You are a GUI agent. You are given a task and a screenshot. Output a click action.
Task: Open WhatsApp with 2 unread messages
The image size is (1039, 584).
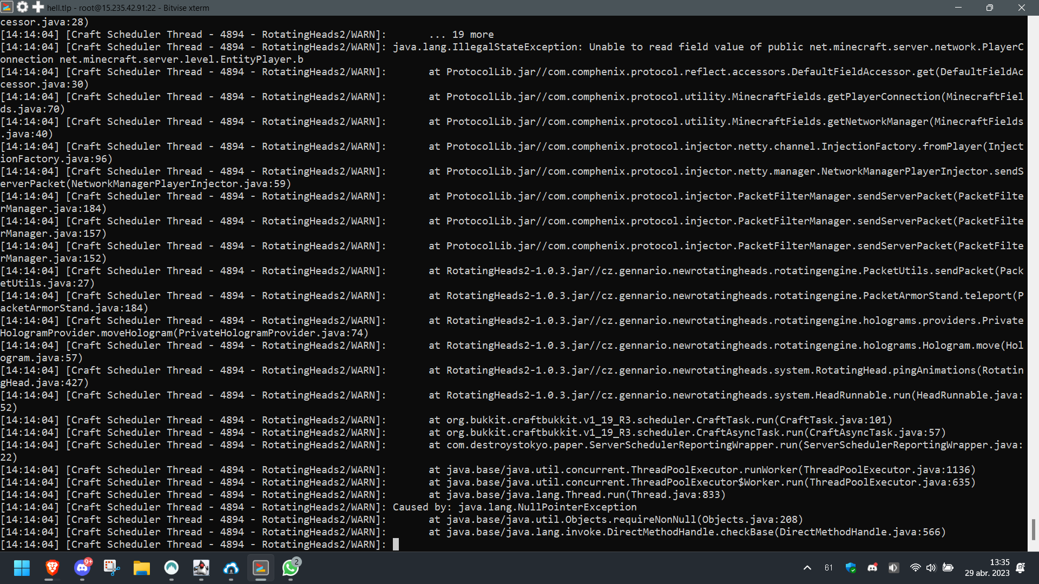tap(290, 568)
